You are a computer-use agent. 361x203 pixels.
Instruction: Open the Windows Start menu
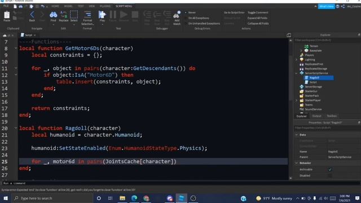coord(6,198)
